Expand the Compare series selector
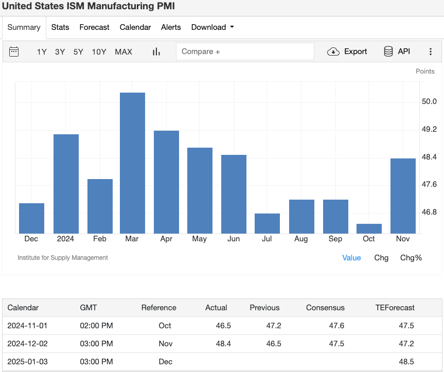 (245, 51)
